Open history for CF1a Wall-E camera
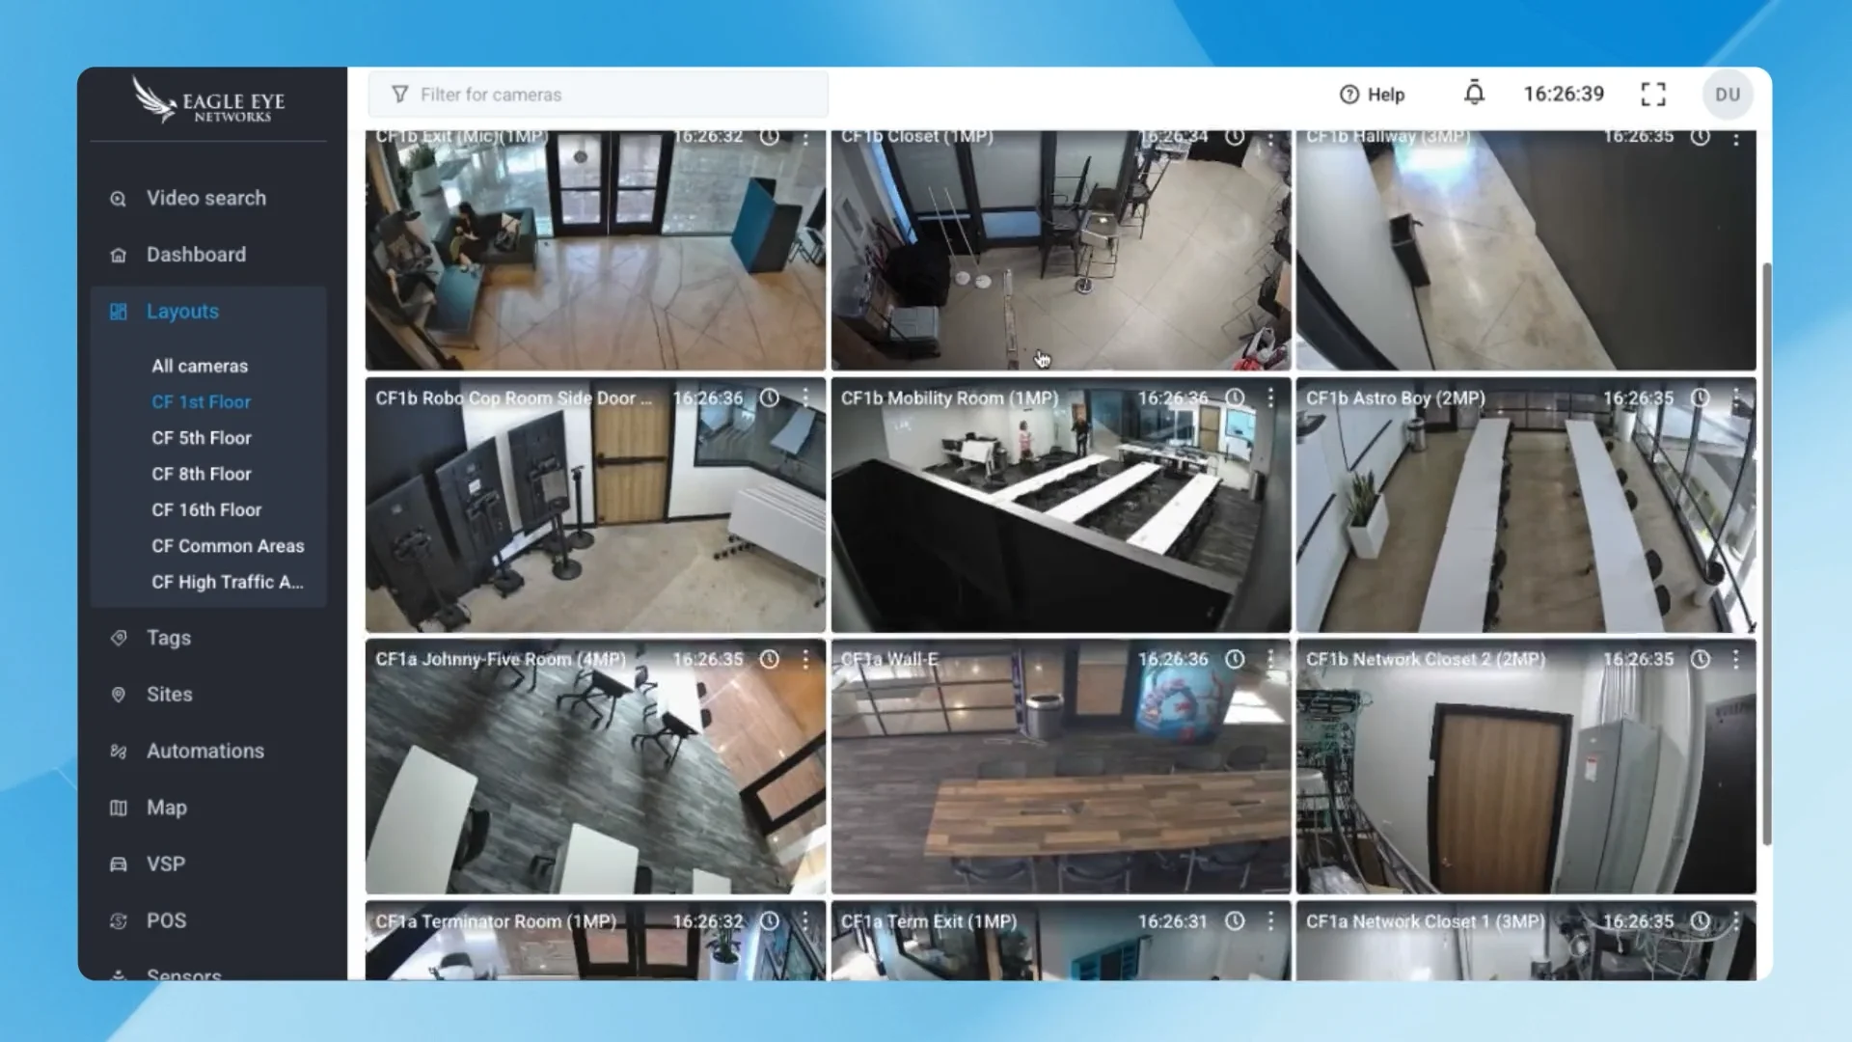Viewport: 1852px width, 1042px height. [1235, 659]
